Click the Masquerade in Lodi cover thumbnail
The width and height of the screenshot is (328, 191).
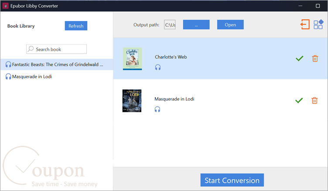pos(132,101)
